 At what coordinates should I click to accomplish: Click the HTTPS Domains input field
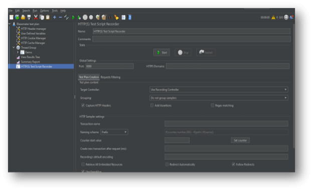pyautogui.click(x=228, y=66)
